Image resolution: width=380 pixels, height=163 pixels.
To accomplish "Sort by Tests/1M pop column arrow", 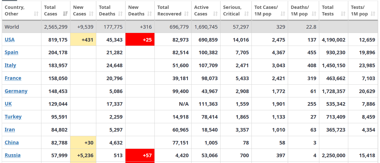I will 373,14.
